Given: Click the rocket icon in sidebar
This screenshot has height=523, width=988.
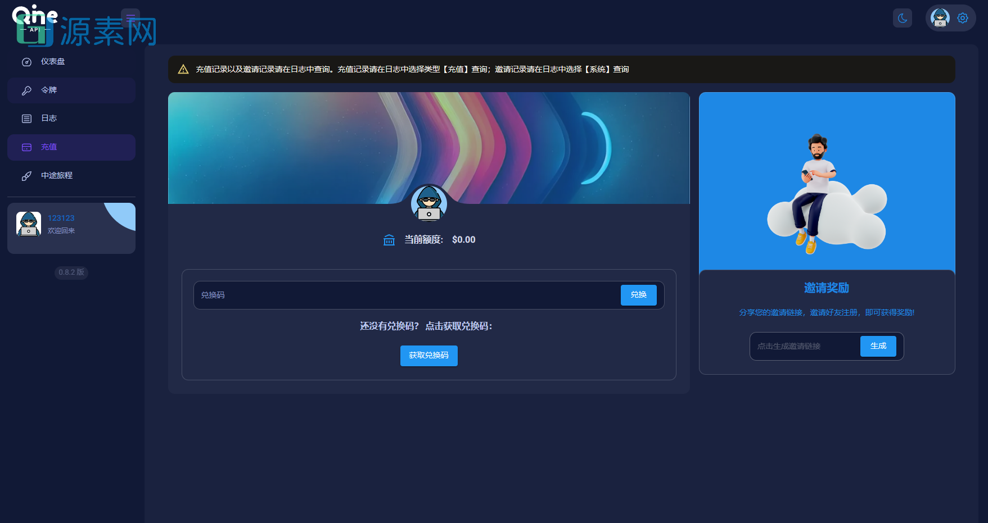Looking at the screenshot, I should (26, 176).
